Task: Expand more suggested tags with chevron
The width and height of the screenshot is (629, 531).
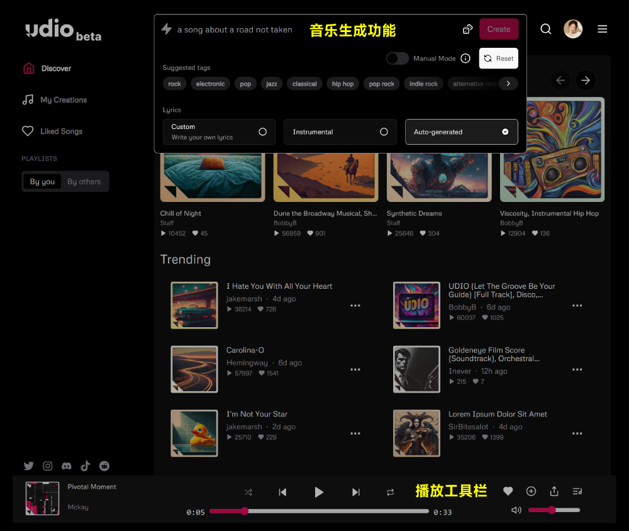Action: [x=508, y=84]
